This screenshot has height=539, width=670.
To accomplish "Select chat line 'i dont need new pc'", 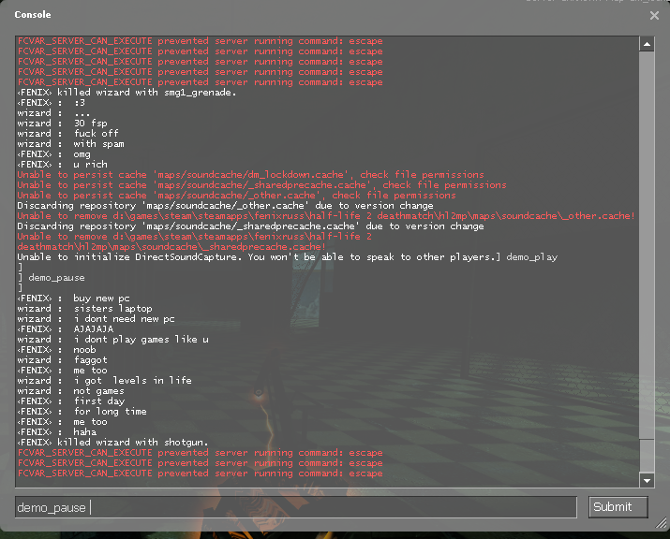I will click(97, 319).
